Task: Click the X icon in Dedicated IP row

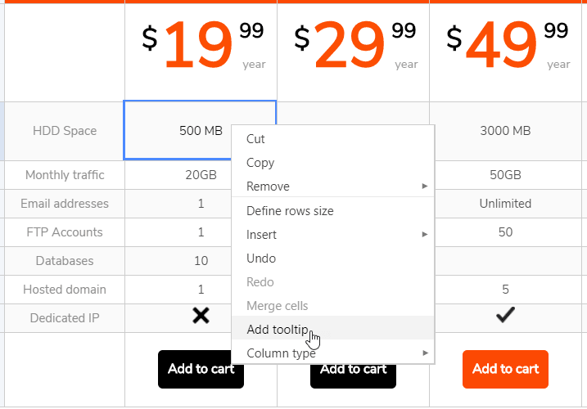Action: [201, 317]
